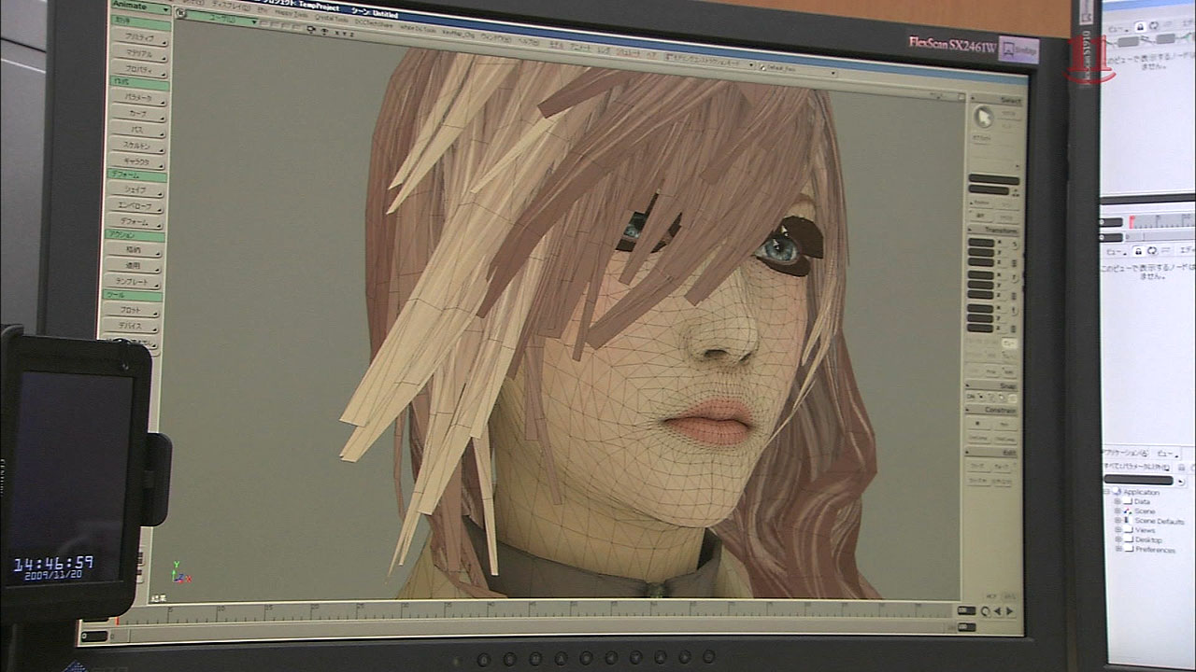Open the ビュー dropdown in right window
Viewport: 1196px width, 672px height.
1116,251
